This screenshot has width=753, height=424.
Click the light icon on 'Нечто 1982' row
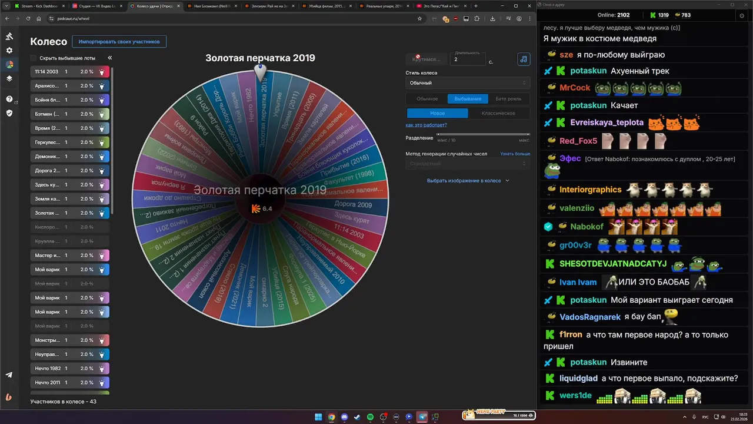pyautogui.click(x=102, y=369)
